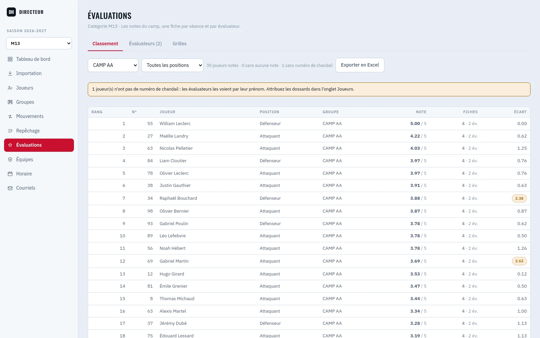
Task: Click the RANG column header
Action: (97, 112)
